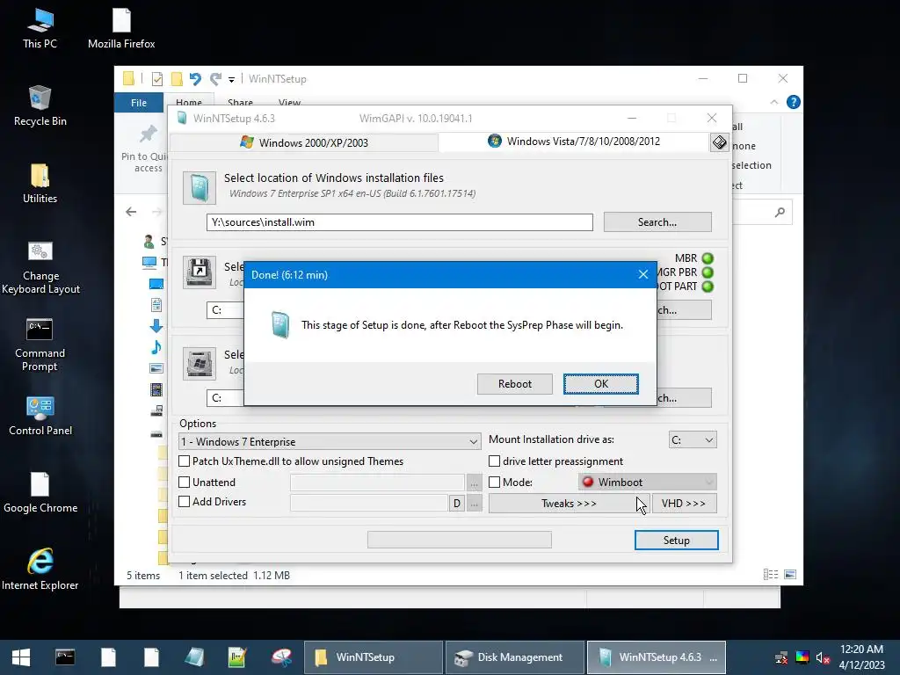The width and height of the screenshot is (900, 675).
Task: Switch to WinNTSetup folder taskbar button
Action: tap(373, 657)
